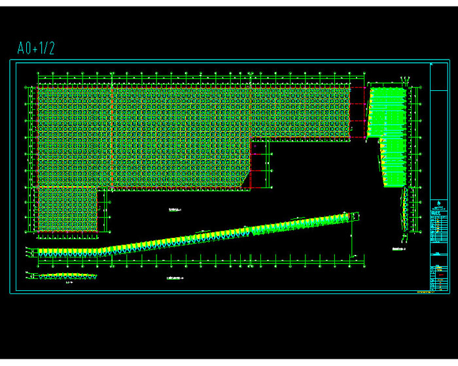
Task: Click the A0+1/2 sheet size label
Action: point(36,48)
